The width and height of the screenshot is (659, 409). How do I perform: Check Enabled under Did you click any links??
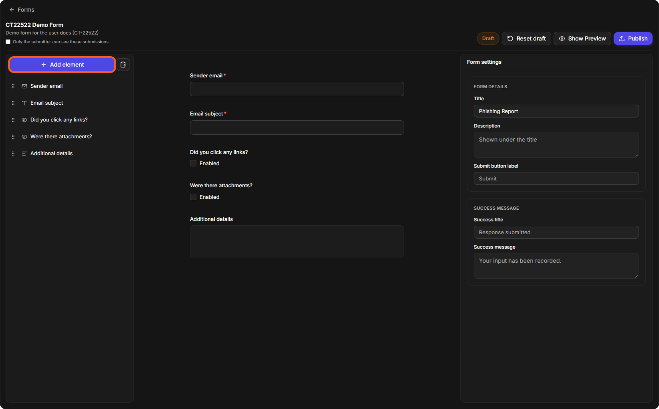click(193, 163)
